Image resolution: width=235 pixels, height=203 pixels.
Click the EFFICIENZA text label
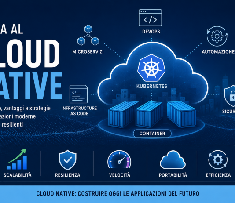pos(218,175)
